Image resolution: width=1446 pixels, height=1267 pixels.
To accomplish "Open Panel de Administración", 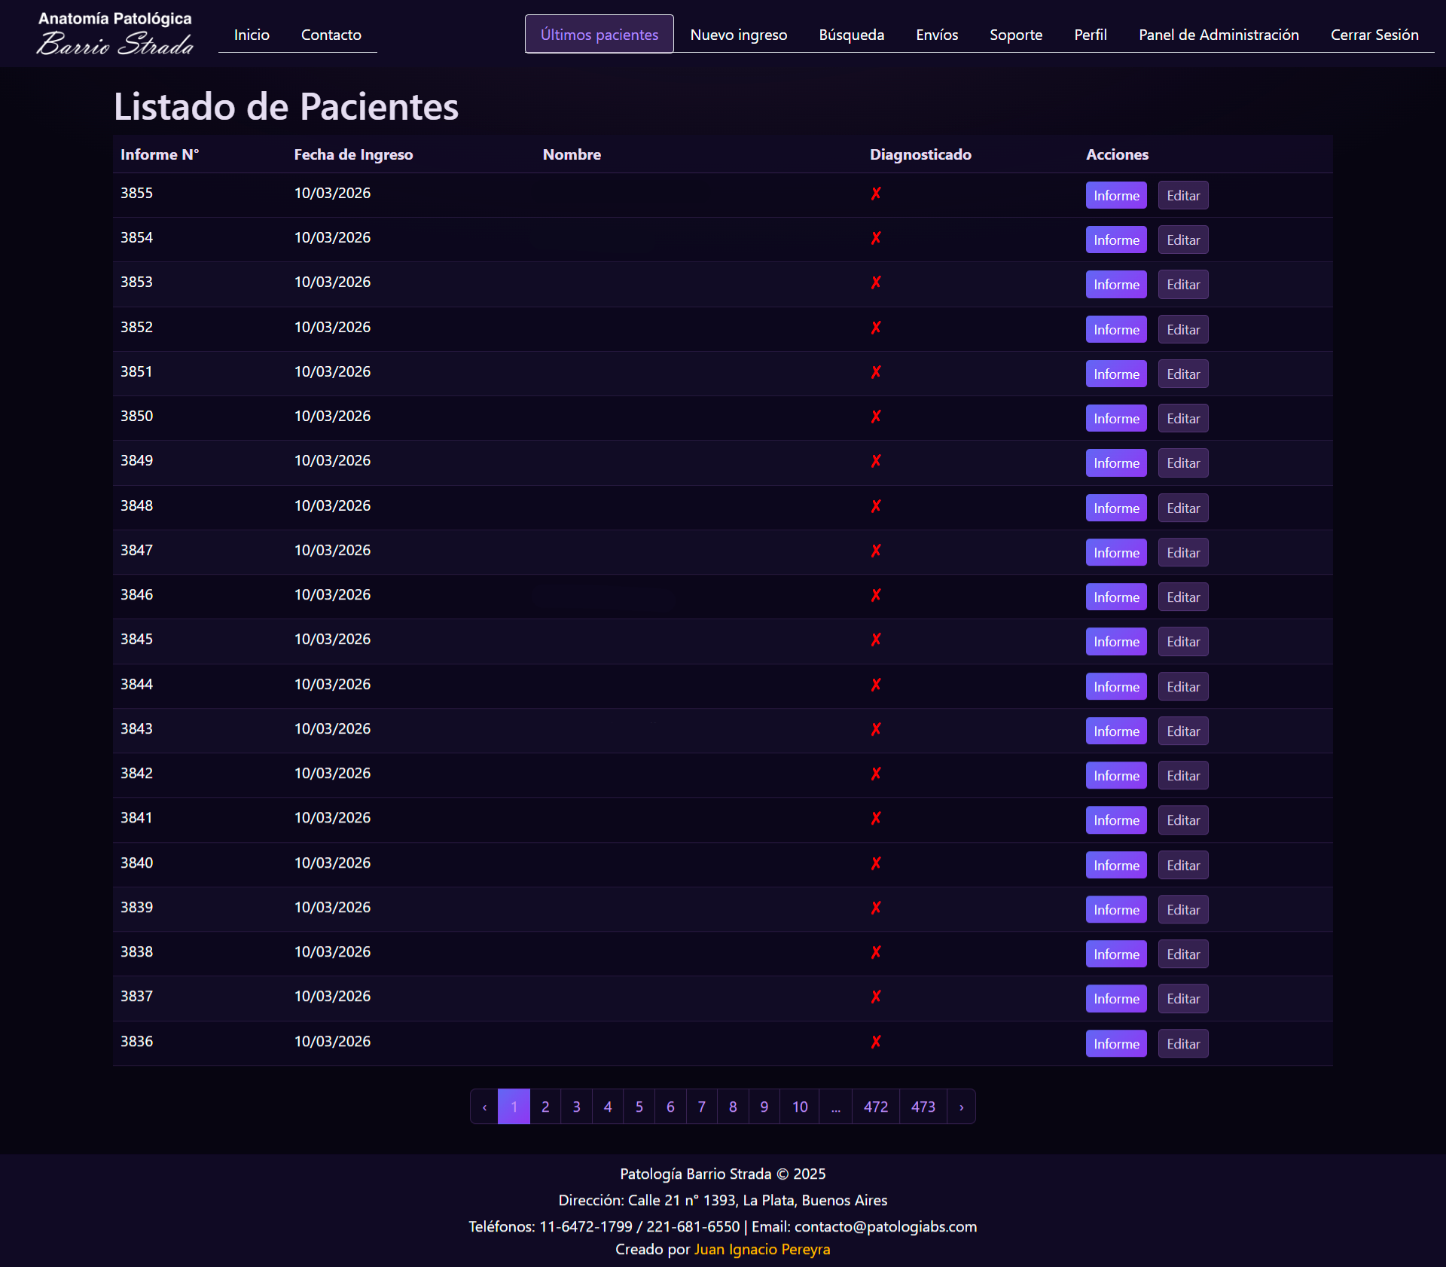I will (1218, 35).
